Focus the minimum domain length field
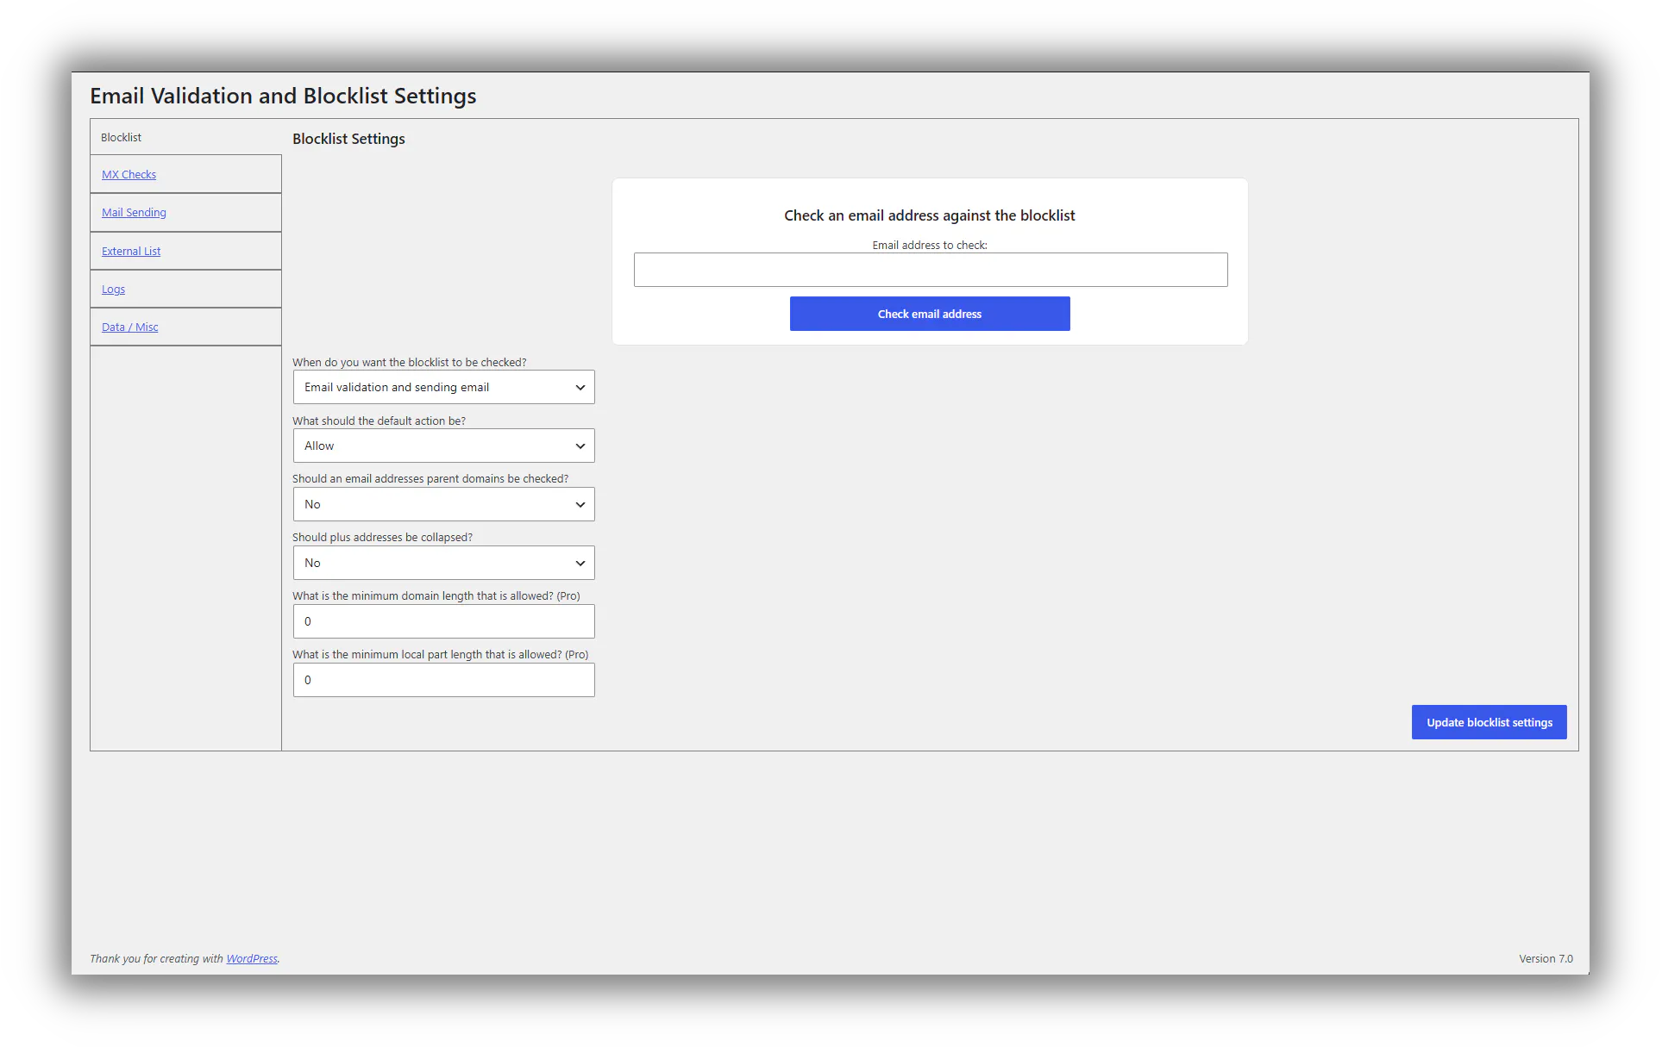 point(443,621)
